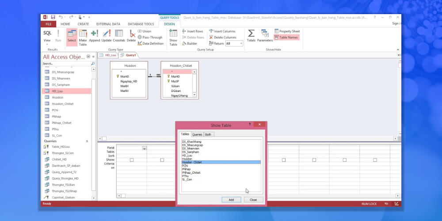Open the Customize Quick Access Toolbar dropdown
This screenshot has height=221, width=442.
tap(89, 17)
